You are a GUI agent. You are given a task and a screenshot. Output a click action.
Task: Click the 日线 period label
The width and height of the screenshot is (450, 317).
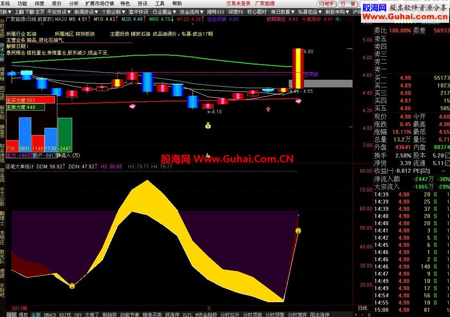point(363,308)
